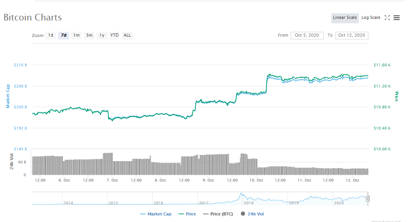Select the 7d zoom range
Viewport: 411px width, 222px height.
pos(64,35)
